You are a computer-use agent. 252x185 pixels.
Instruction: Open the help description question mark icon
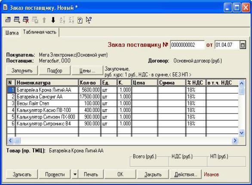pos(80,20)
